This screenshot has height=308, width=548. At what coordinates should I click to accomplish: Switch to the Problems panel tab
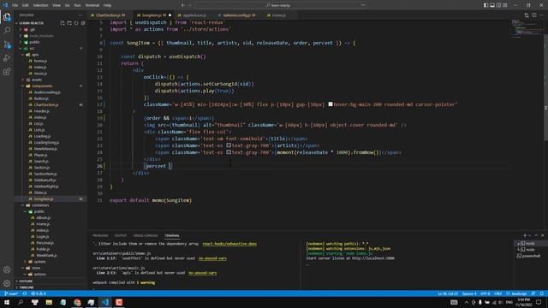100,236
